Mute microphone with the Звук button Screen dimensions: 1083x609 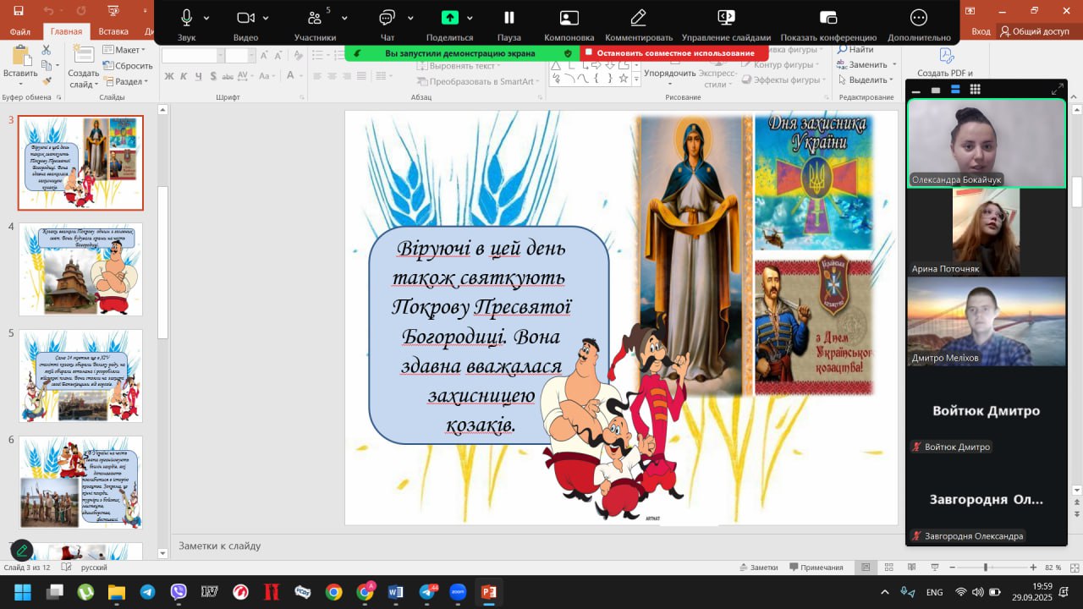[x=186, y=19]
